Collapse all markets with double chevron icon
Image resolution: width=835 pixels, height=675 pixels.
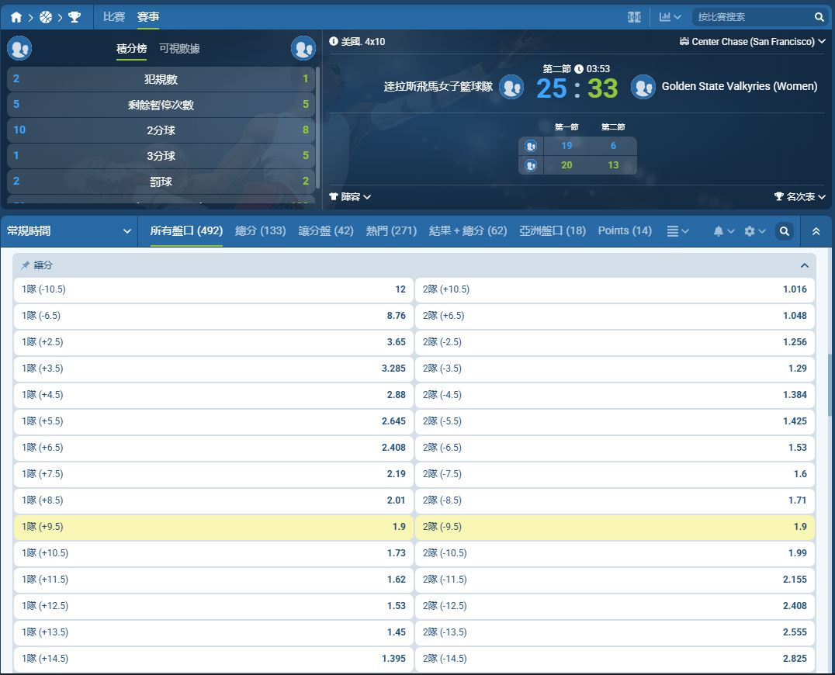pos(816,231)
